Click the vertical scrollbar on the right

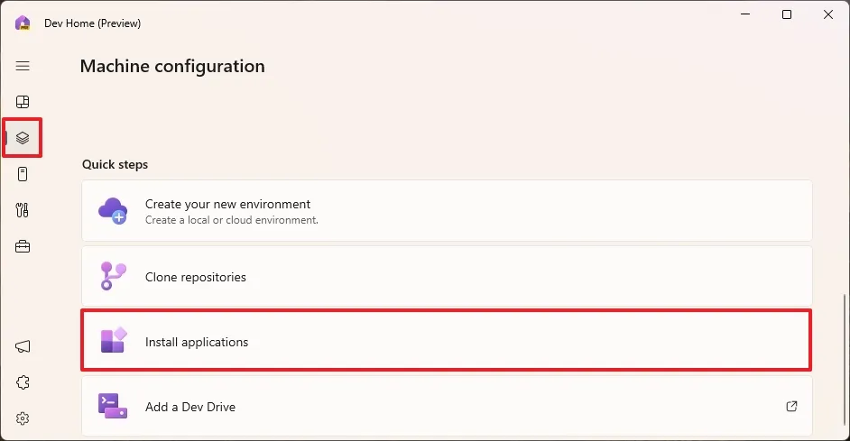coord(845,361)
